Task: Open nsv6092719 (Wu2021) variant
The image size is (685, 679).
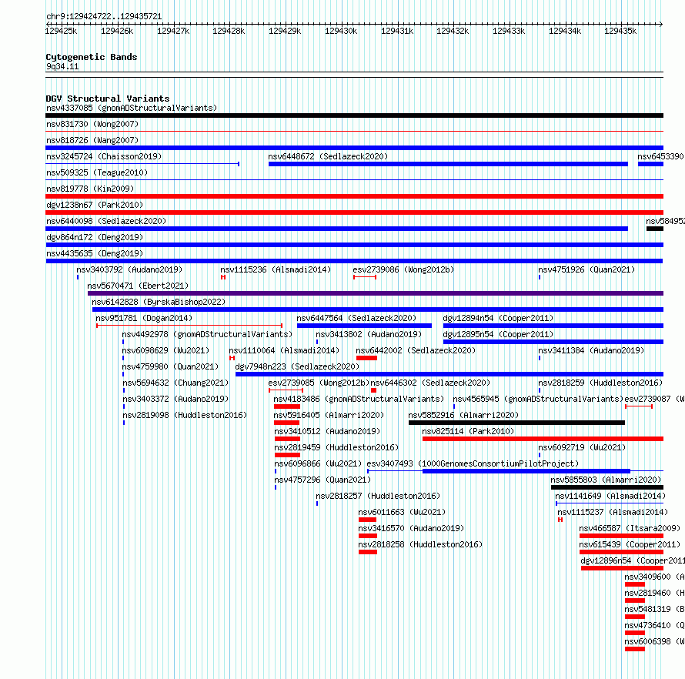Action: pyautogui.click(x=582, y=447)
